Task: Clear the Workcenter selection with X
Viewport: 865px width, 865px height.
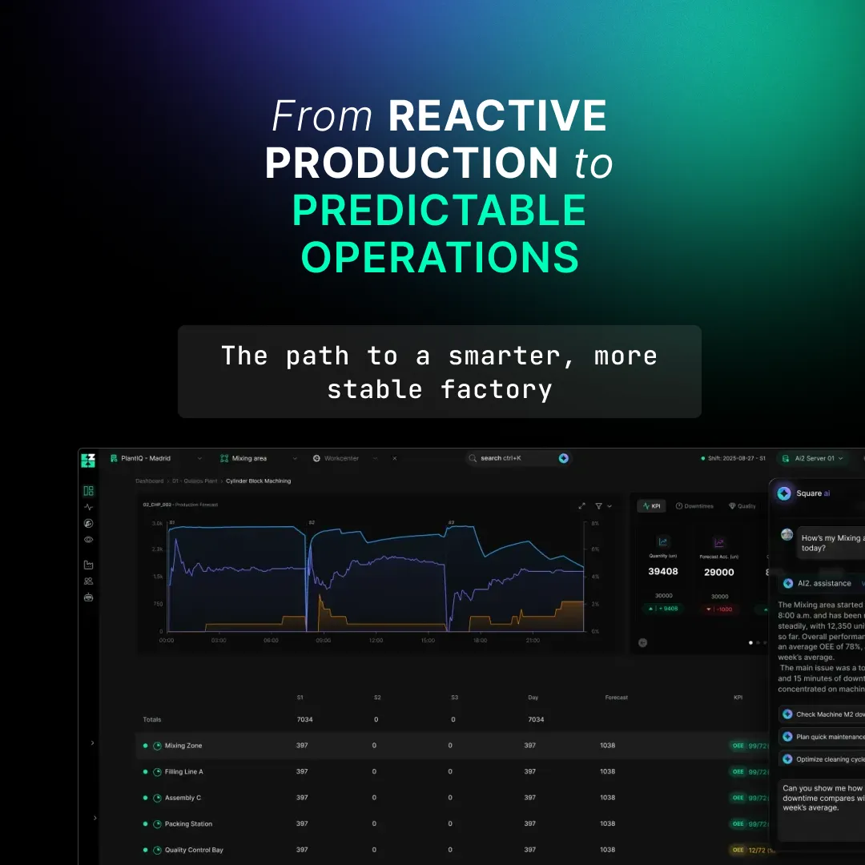Action: pyautogui.click(x=394, y=458)
